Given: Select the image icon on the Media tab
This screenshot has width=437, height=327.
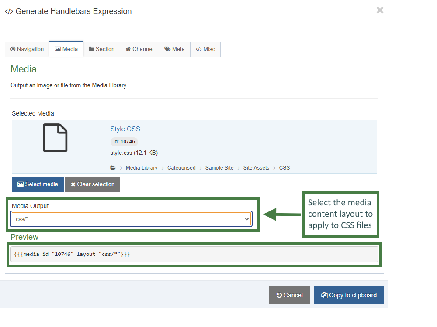Looking at the screenshot, I should (57, 49).
